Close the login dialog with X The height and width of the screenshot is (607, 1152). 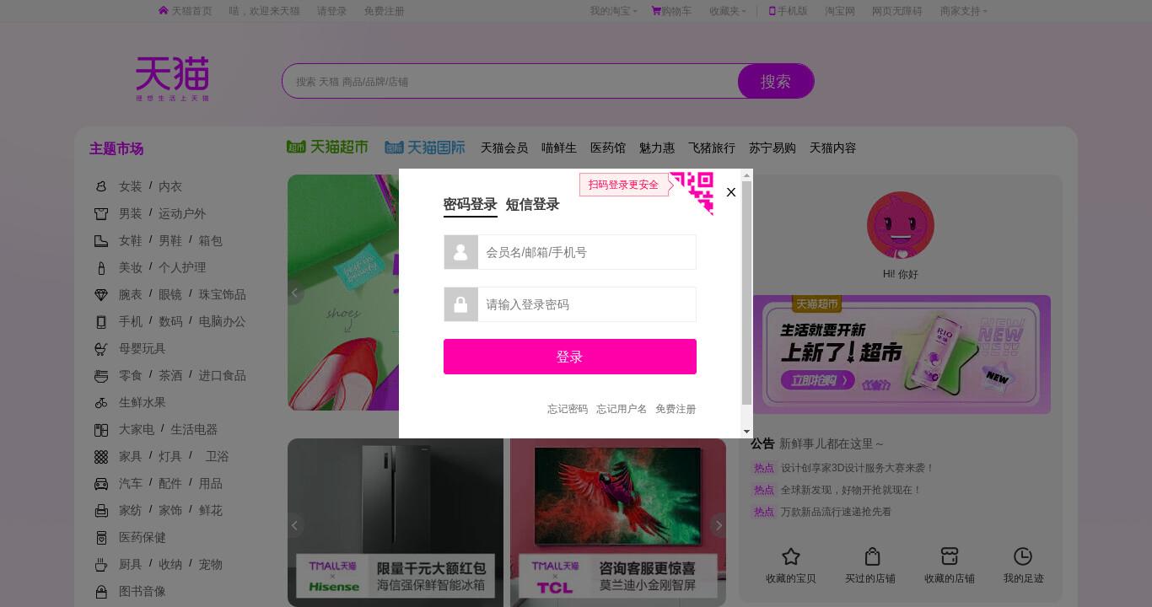[731, 192]
